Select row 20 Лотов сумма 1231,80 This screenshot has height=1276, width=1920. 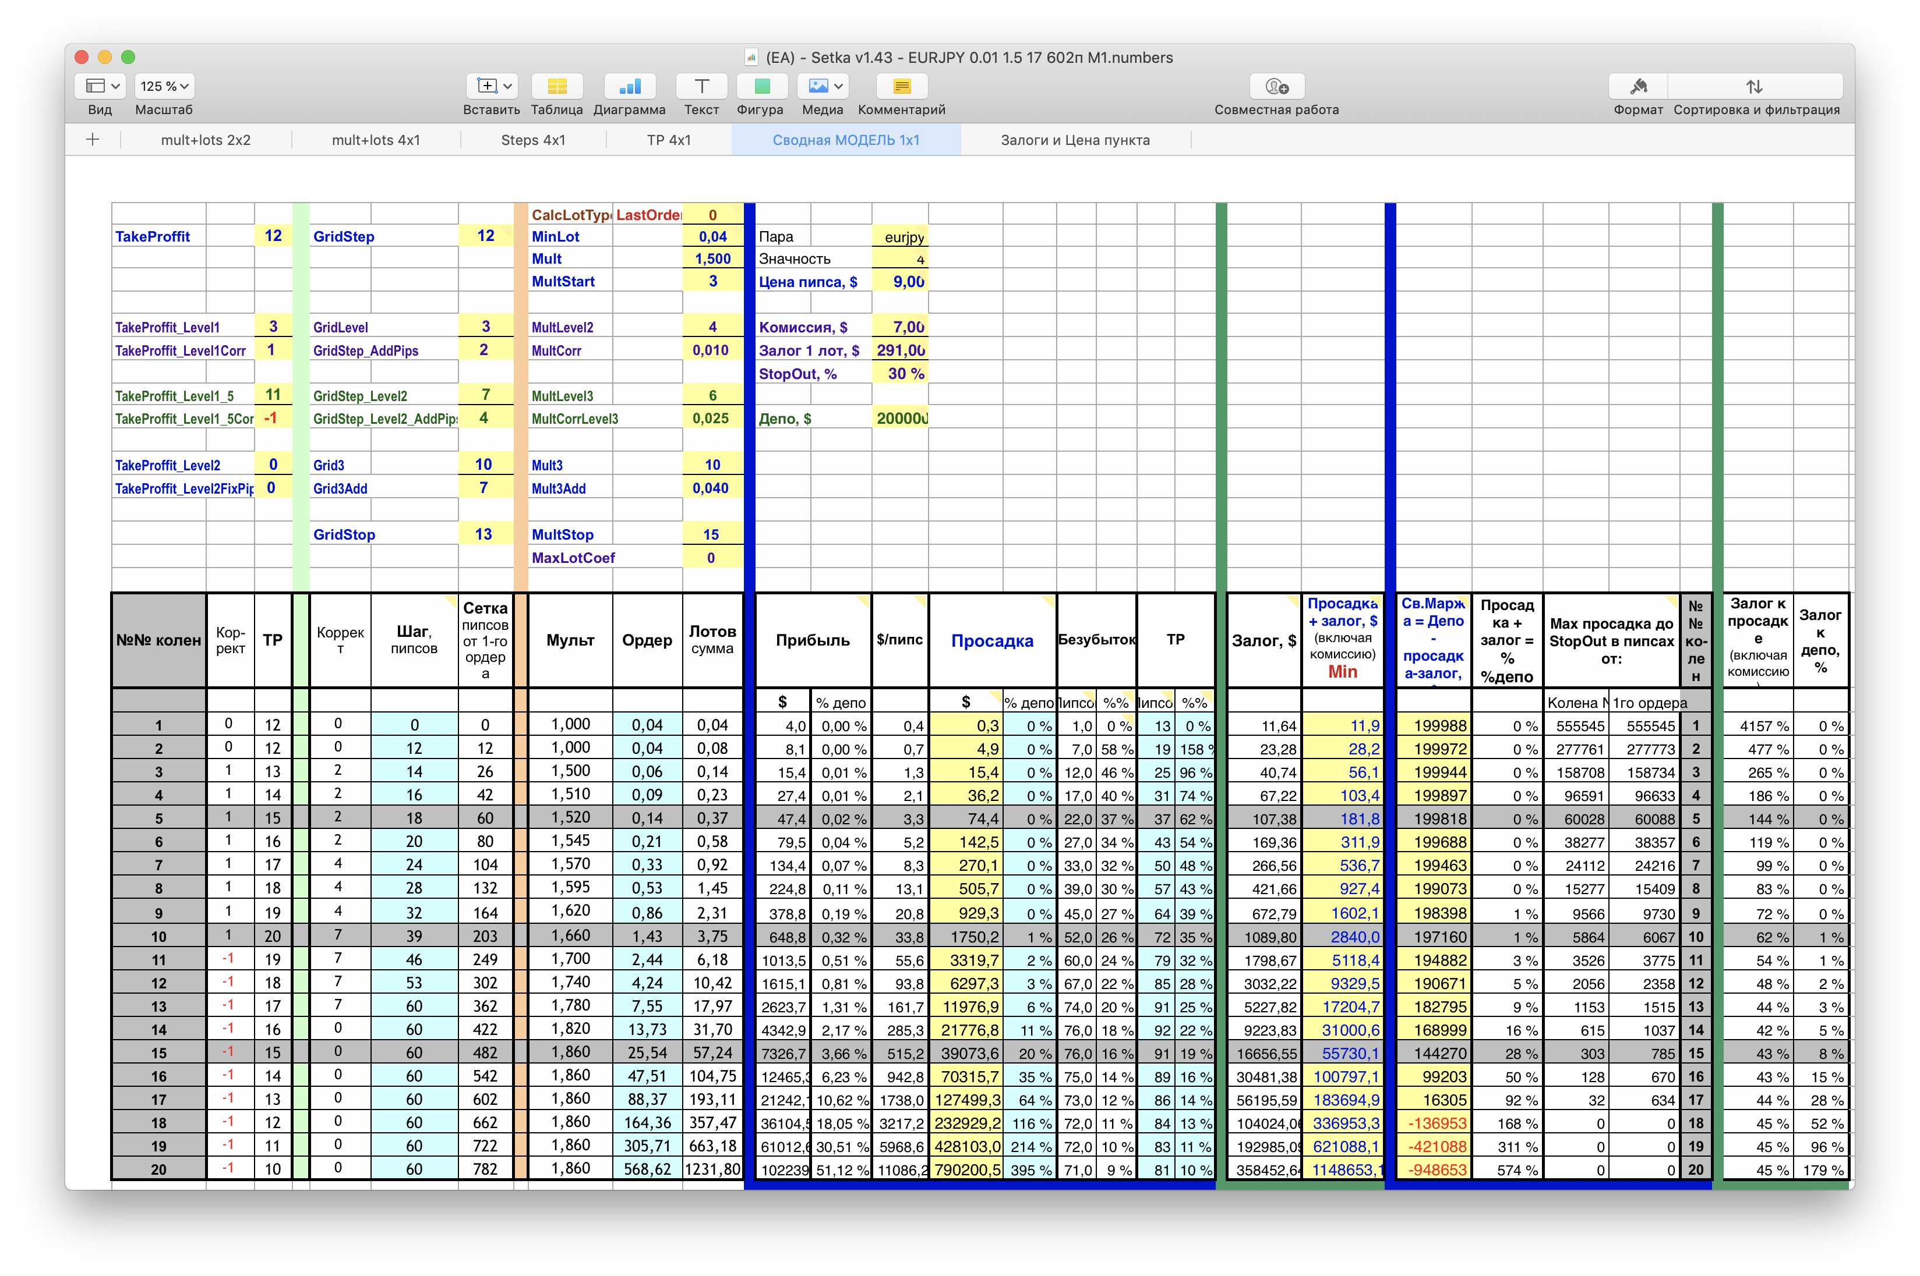pyautogui.click(x=712, y=1168)
